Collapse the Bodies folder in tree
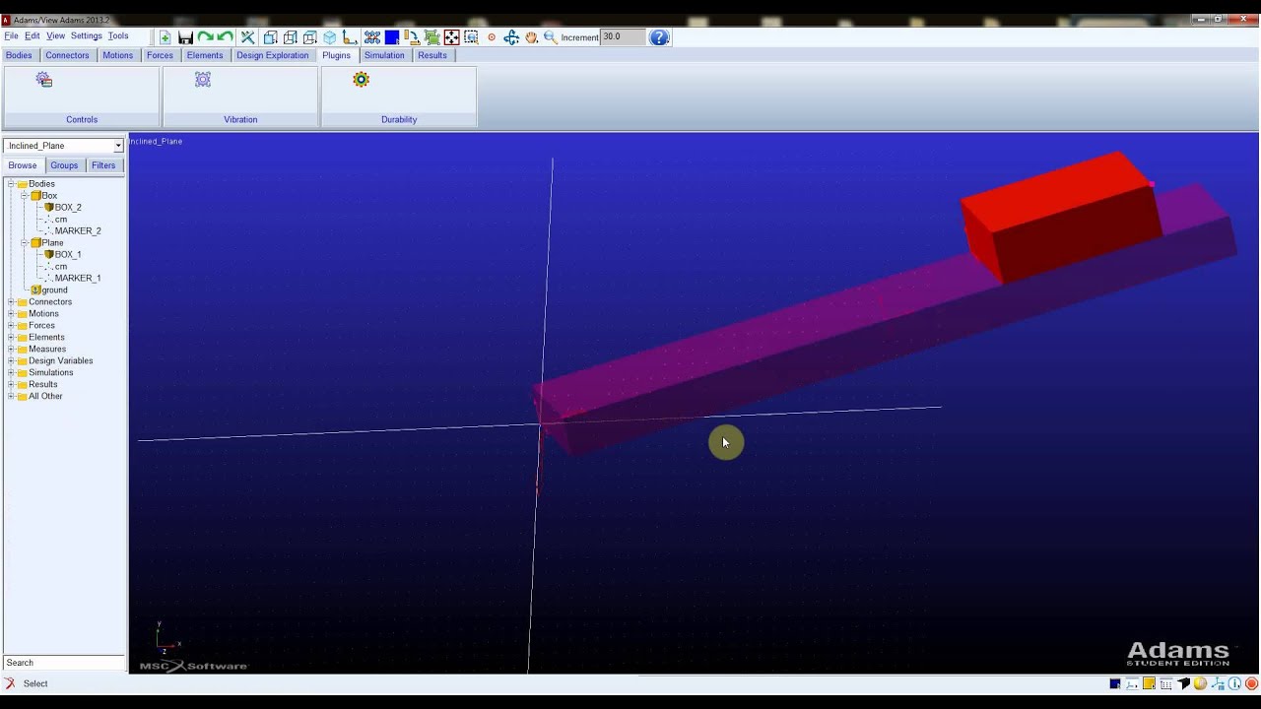 [11, 184]
